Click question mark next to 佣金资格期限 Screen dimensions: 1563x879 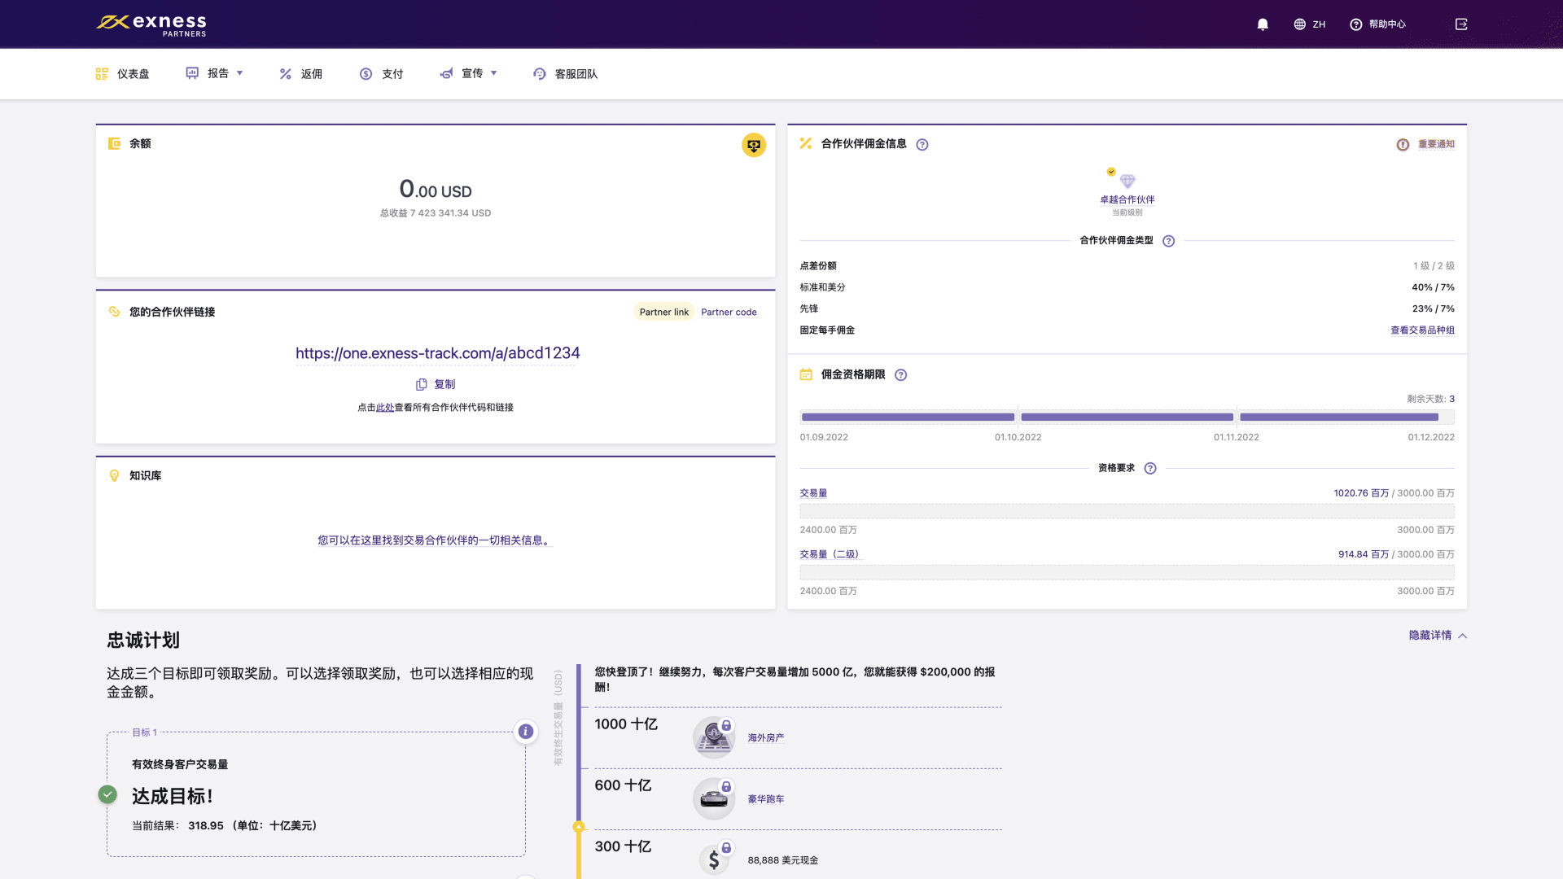click(x=900, y=375)
